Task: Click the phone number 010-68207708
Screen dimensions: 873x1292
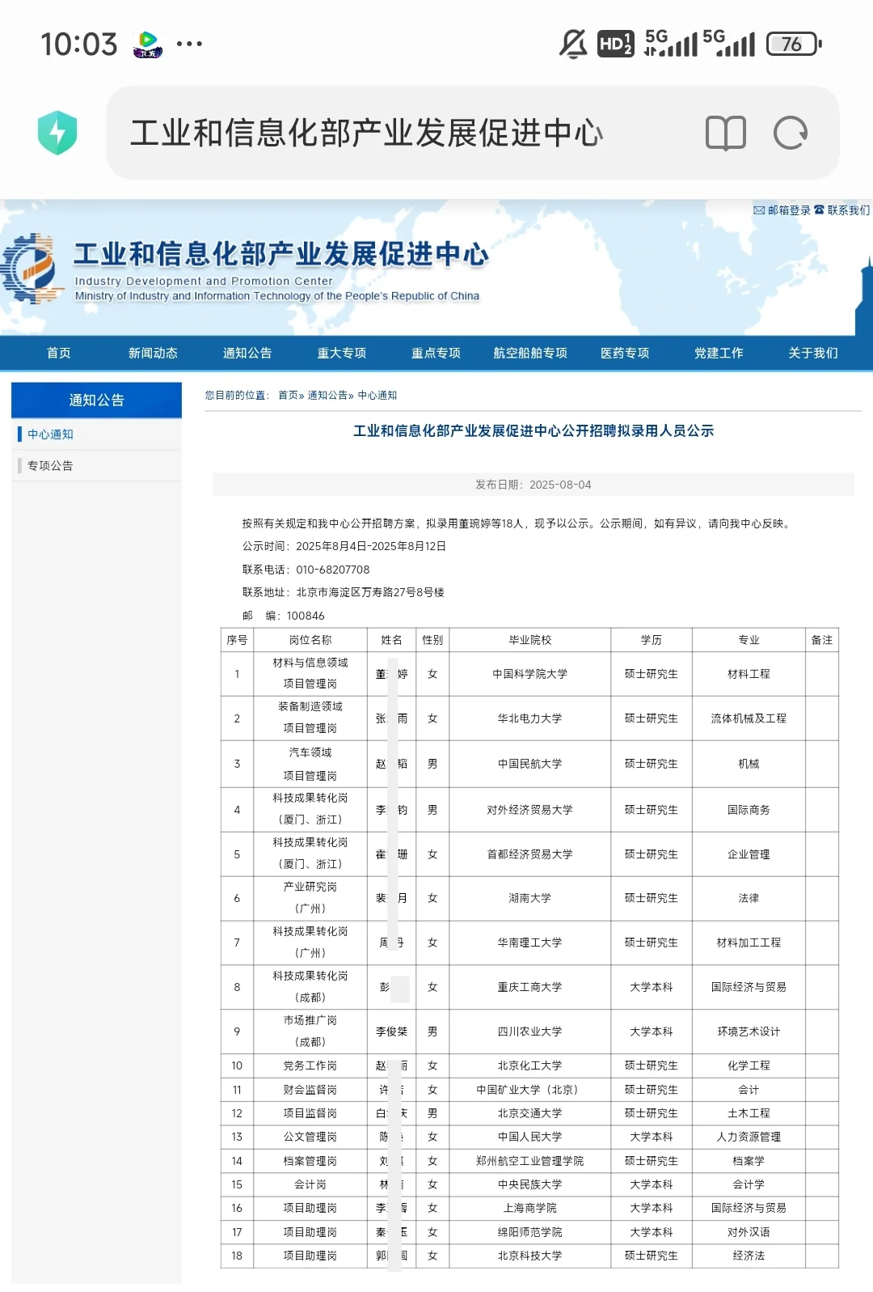Action: [333, 570]
